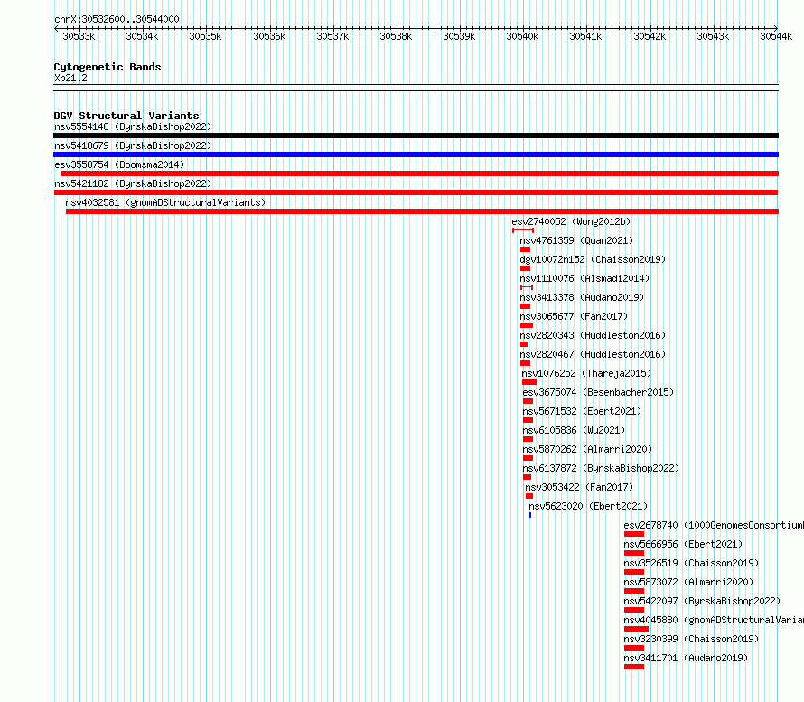This screenshot has width=804, height=702.
Task: Click the red bar under nsv4045880
Action: 636,629
